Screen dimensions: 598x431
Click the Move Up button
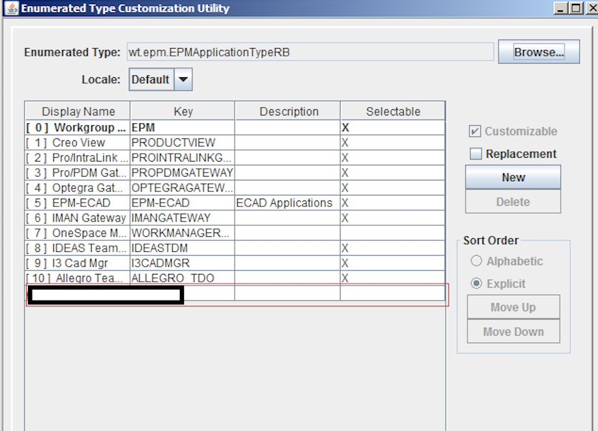point(513,307)
